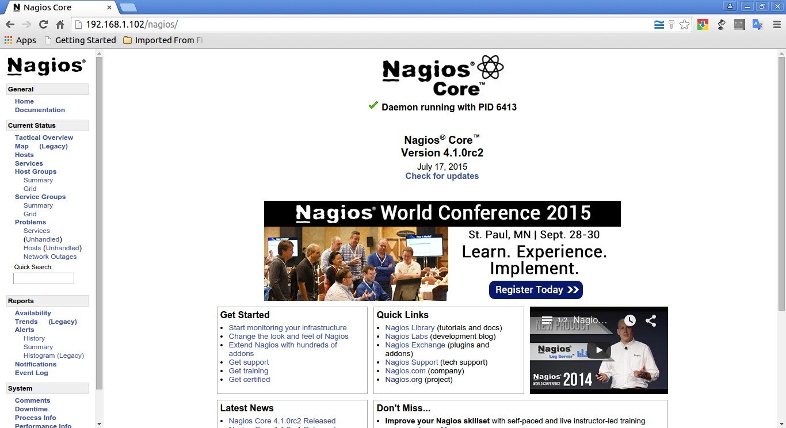Open Trends report link
The width and height of the screenshot is (786, 428).
click(26, 322)
